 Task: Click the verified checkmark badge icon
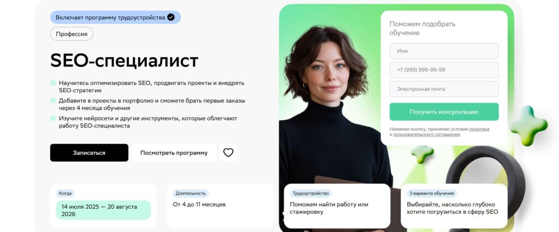click(x=171, y=17)
